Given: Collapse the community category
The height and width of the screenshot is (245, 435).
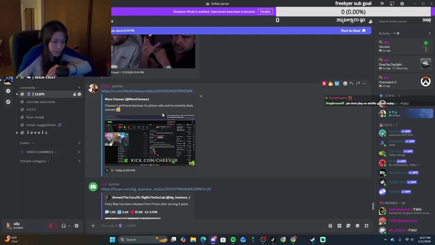Looking at the screenshot, I should point(29,87).
